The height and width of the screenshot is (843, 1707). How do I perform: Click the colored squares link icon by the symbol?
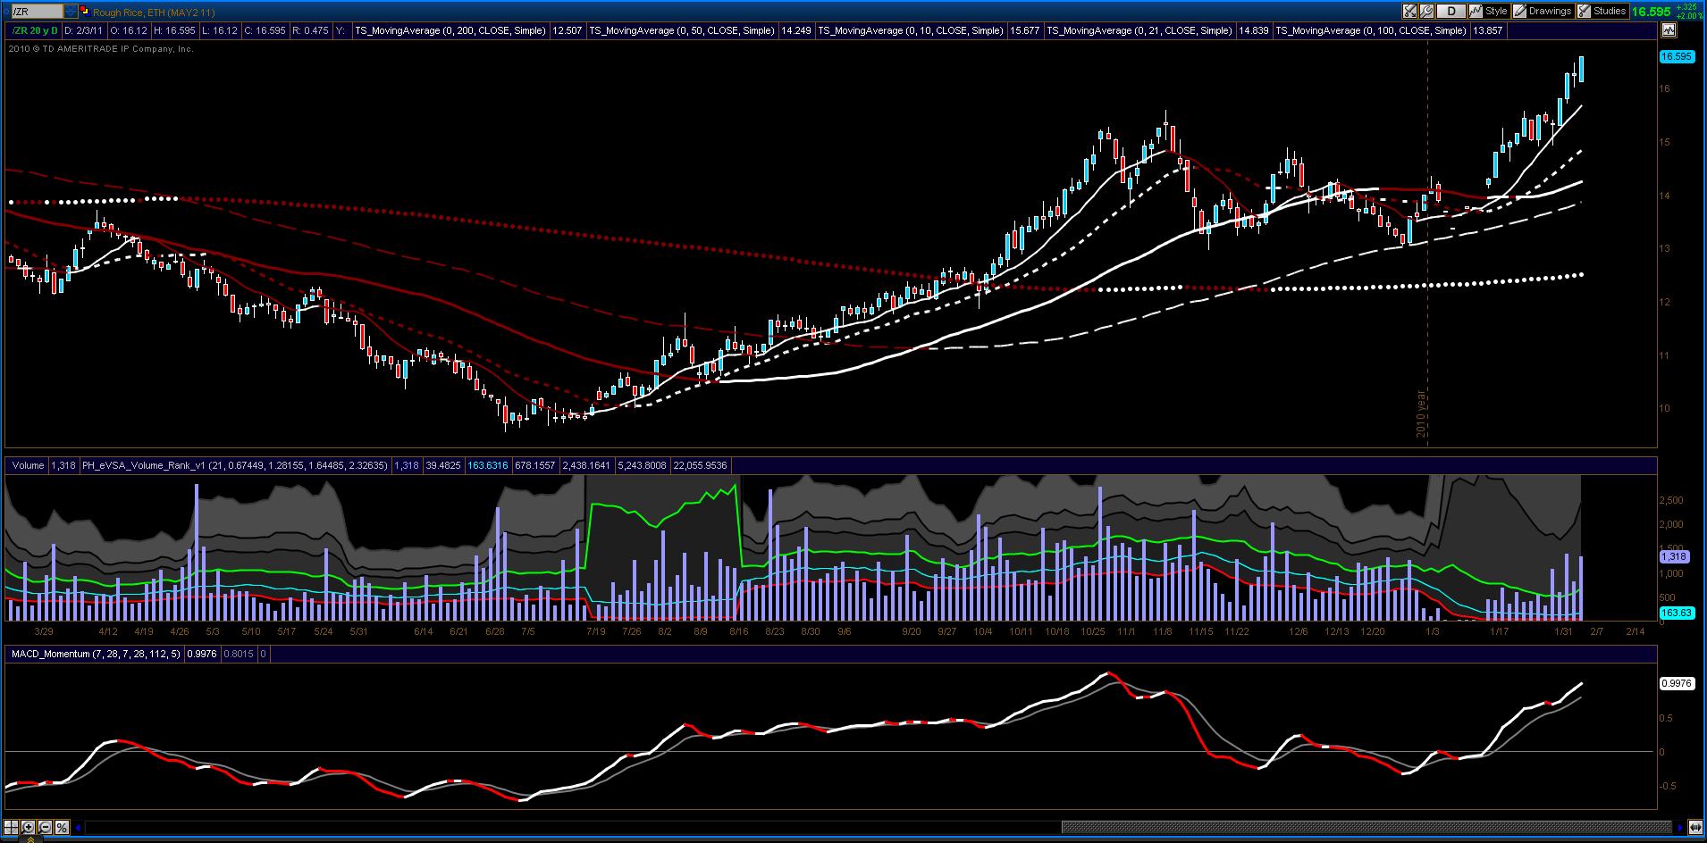pos(85,12)
